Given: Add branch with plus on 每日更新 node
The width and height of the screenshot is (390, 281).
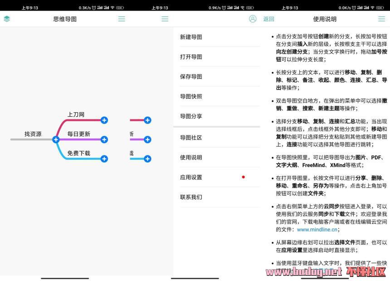Looking at the screenshot, I should tap(104, 139).
